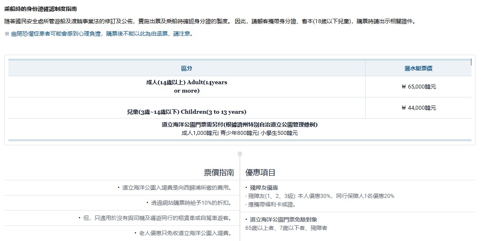Click the 應攜帶福利卡或證 line
Image resolution: width=485 pixels, height=241 pixels.
(x=270, y=204)
